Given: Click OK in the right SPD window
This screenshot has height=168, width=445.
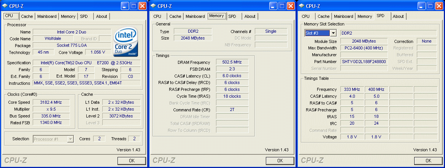Looking at the screenshot, I should pos(428,161).
